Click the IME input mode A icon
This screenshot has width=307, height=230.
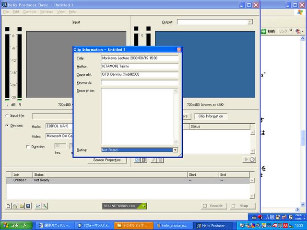(x=268, y=217)
